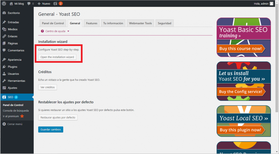This screenshot has height=154, width=279.
Task: Select the General tab
Action: (x=75, y=23)
